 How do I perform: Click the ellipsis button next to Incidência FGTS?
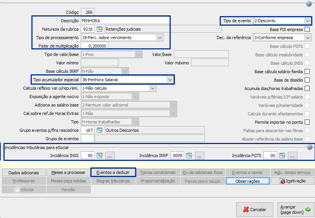(x=292, y=156)
